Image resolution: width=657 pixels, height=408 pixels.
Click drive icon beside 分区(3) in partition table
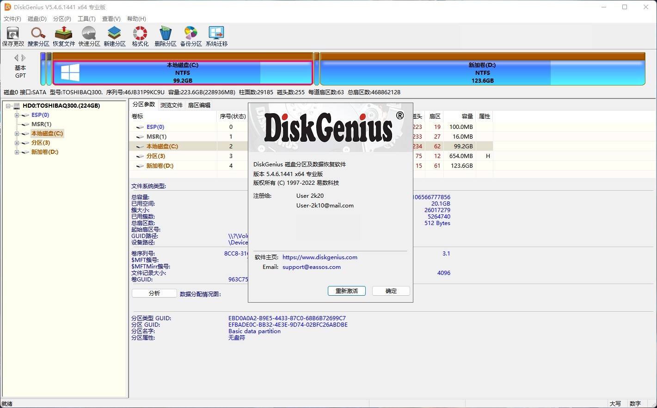pos(140,156)
